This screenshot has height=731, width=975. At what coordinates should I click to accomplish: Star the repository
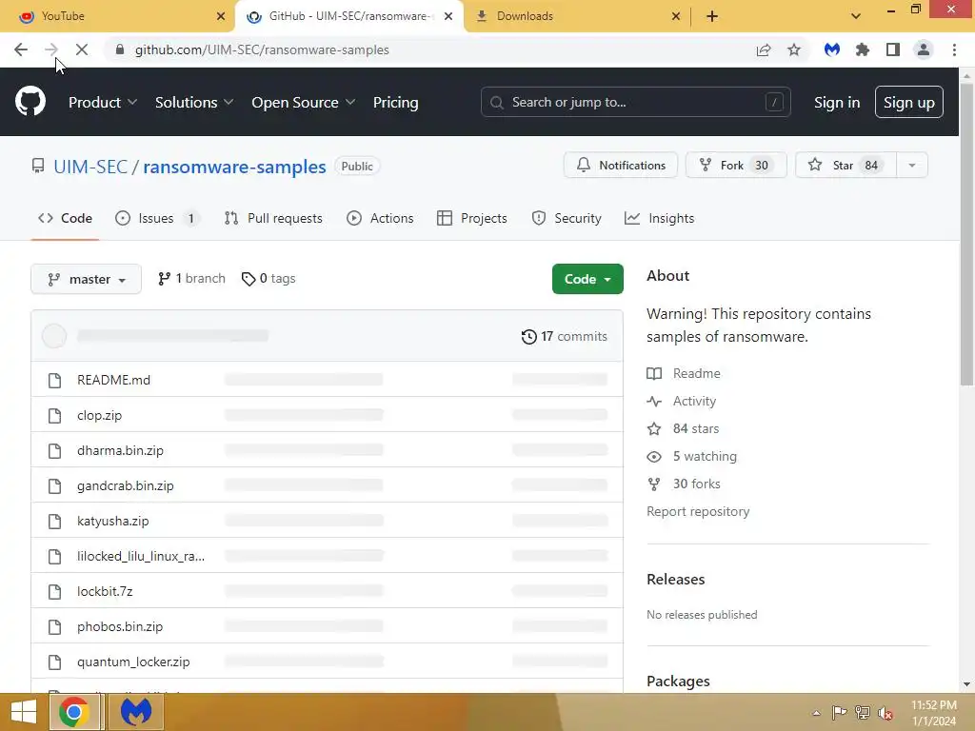(846, 166)
